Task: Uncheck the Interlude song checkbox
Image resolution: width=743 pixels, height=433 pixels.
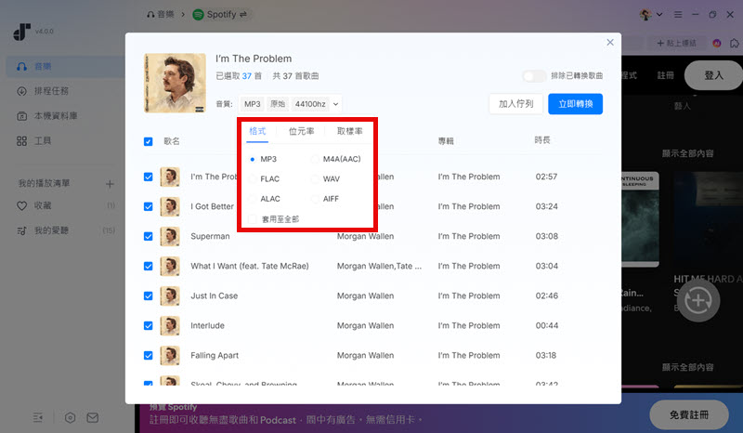Action: [149, 326]
